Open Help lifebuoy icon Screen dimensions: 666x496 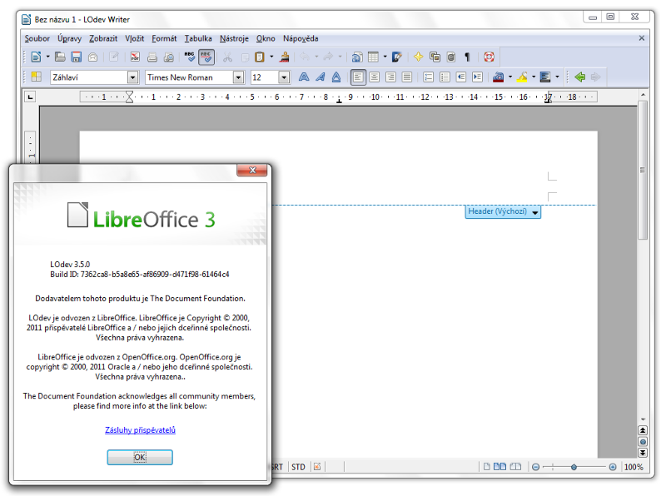(x=489, y=57)
